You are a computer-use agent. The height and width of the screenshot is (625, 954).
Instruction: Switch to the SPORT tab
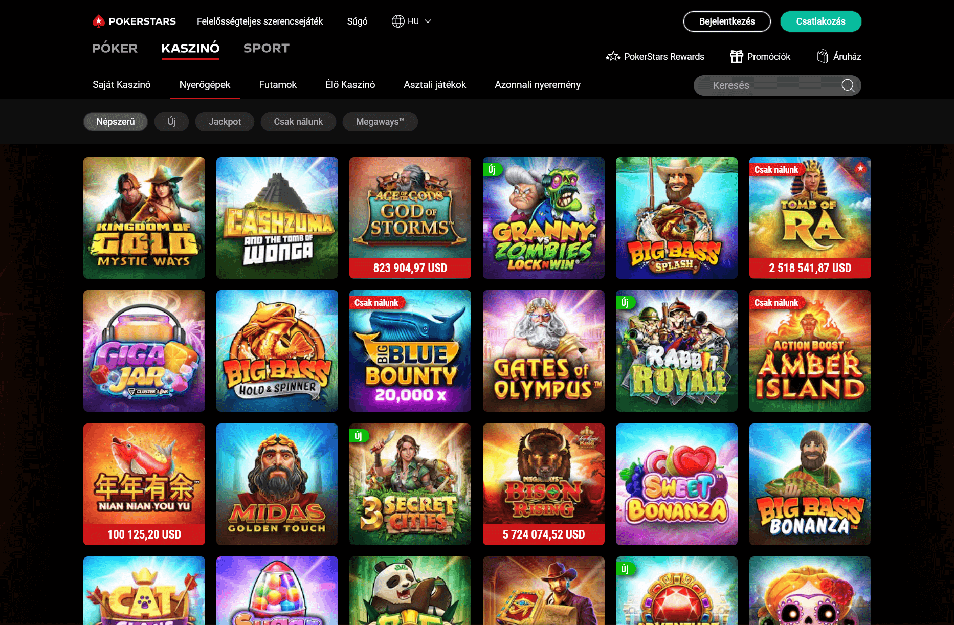point(267,48)
